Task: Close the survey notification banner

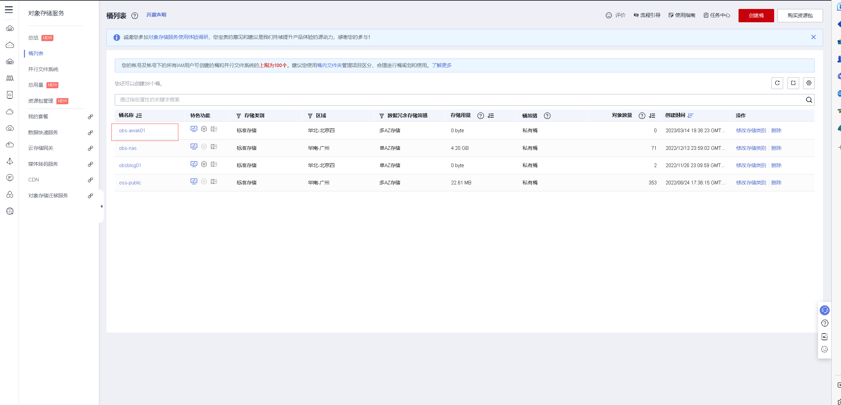Action: pyautogui.click(x=813, y=37)
